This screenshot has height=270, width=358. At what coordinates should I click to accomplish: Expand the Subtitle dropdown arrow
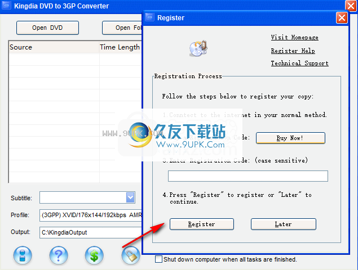(130, 197)
